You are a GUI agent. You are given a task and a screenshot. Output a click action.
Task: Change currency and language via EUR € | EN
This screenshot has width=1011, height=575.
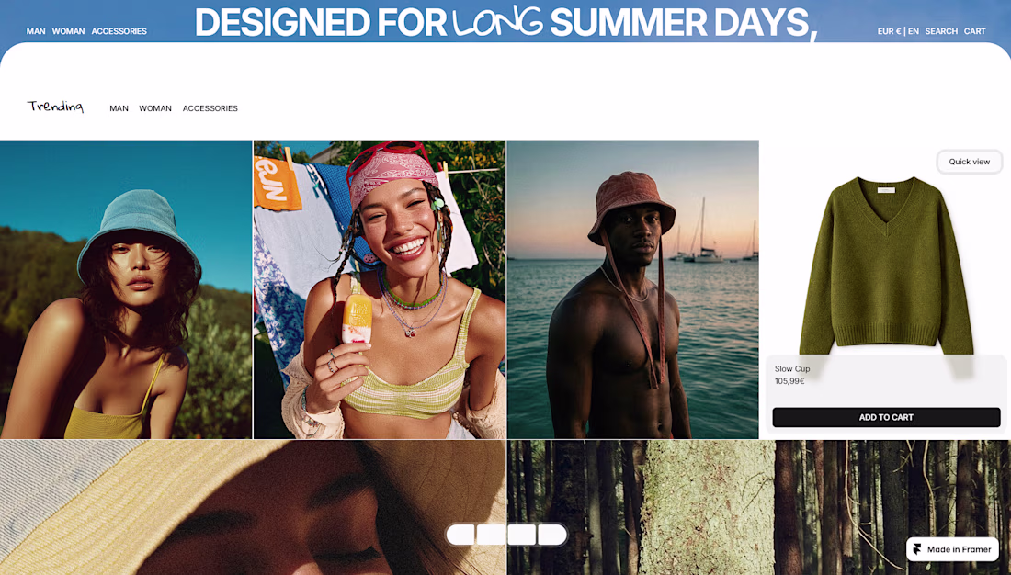tap(898, 31)
